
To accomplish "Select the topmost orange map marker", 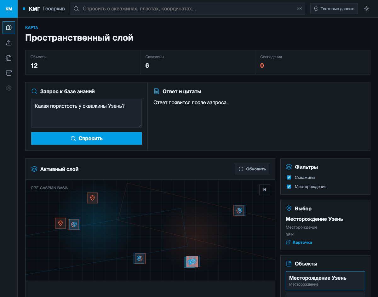I will click(93, 198).
